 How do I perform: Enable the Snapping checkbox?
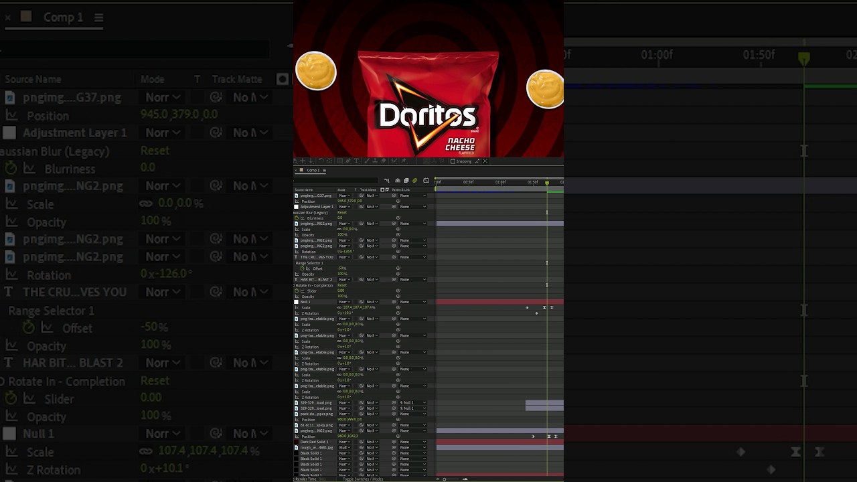[x=453, y=161]
